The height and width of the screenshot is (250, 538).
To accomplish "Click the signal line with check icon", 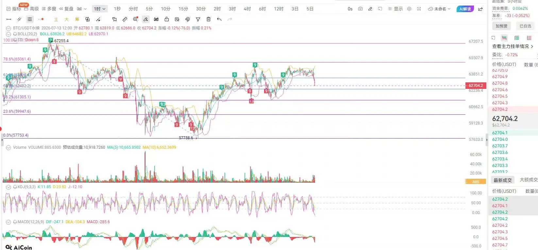I will (x=98, y=19).
